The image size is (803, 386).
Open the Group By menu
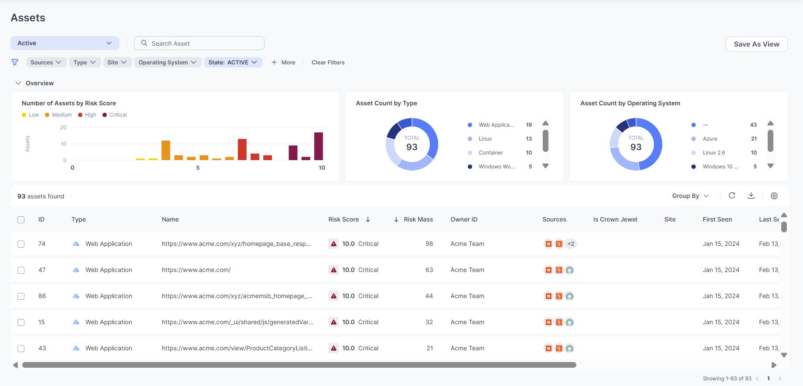691,196
